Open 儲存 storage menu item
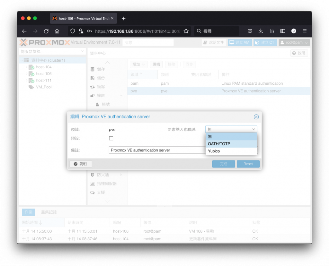Viewport: 329px width, 266px height. point(101,69)
